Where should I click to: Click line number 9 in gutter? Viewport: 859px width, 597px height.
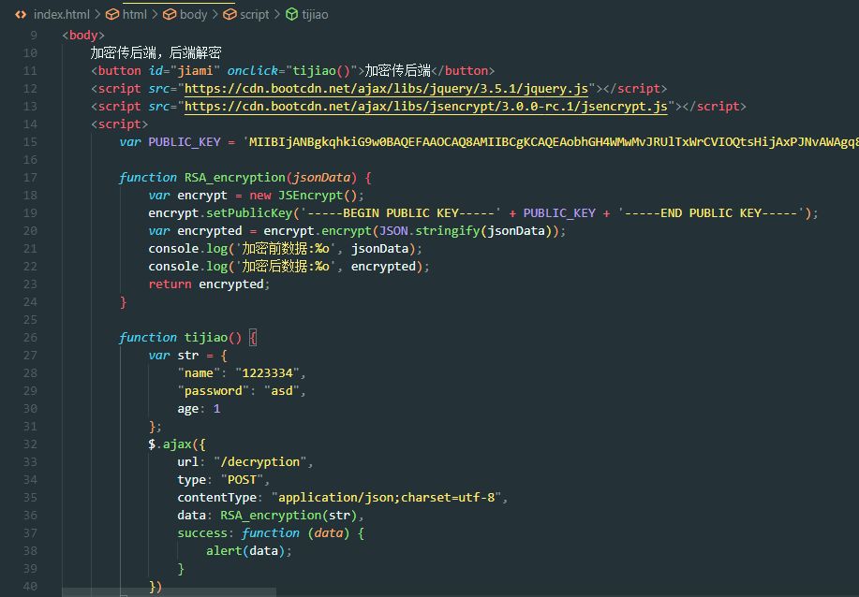[34, 36]
